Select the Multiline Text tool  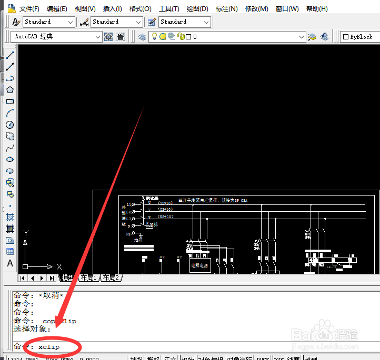click(x=10, y=263)
